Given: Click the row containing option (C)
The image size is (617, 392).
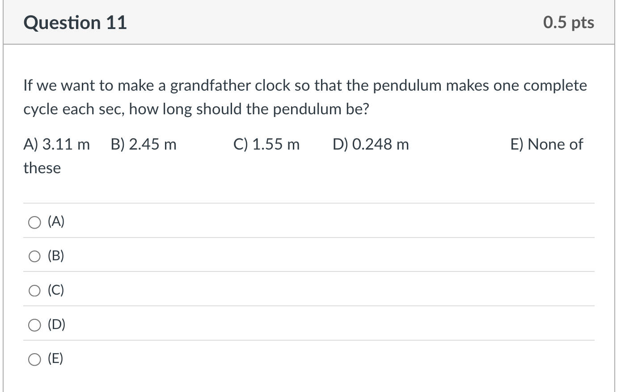Looking at the screenshot, I should click(x=308, y=290).
